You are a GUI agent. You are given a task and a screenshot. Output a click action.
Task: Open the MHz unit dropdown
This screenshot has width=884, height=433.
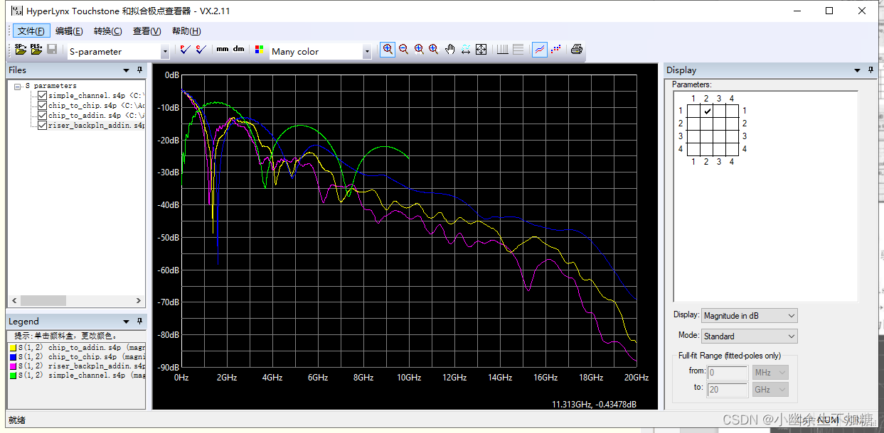[x=770, y=372]
